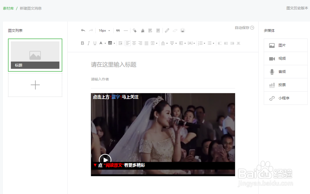Insert a hyperlink with the chain icon
Image resolution: width=310 pixels, height=194 pixels.
coord(167,30)
